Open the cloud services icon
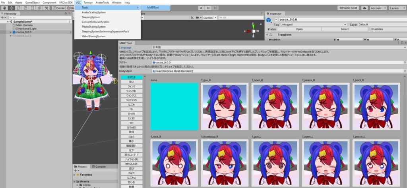Screen dimensions: 407x188 pos(364,8)
